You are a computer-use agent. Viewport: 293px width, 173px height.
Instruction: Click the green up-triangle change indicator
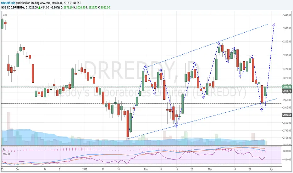[x=39, y=8]
